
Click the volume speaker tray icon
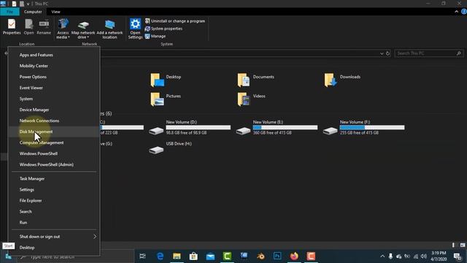tap(423, 256)
